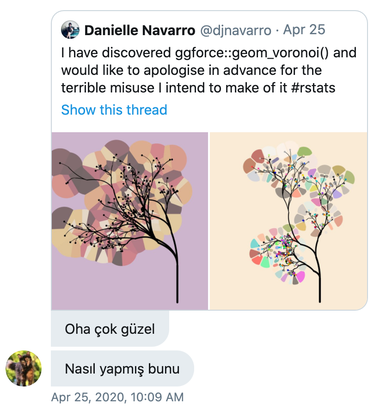Screen dimensions: 380x417
Task: Click the Apr 25 tweet date
Action: (x=304, y=30)
